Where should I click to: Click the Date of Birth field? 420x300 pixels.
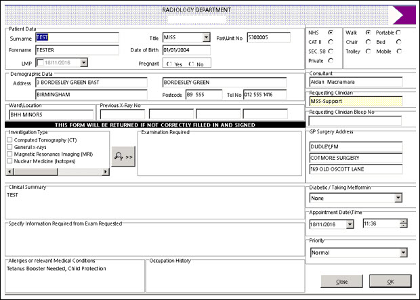click(186, 50)
